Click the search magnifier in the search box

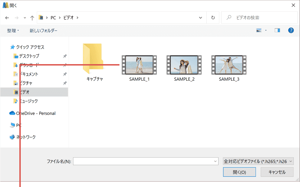(x=229, y=17)
